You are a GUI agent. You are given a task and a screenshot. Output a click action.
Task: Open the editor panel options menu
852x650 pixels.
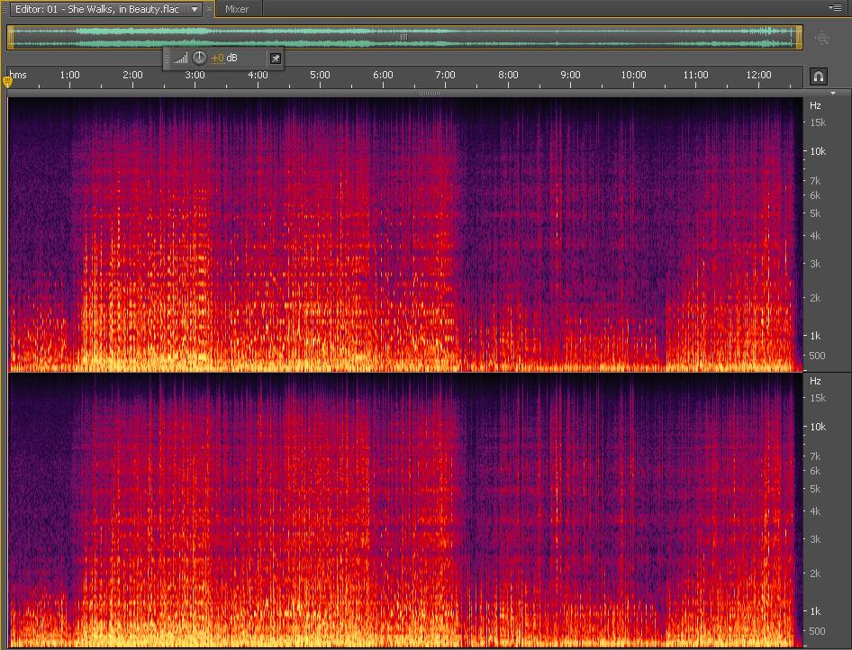835,8
